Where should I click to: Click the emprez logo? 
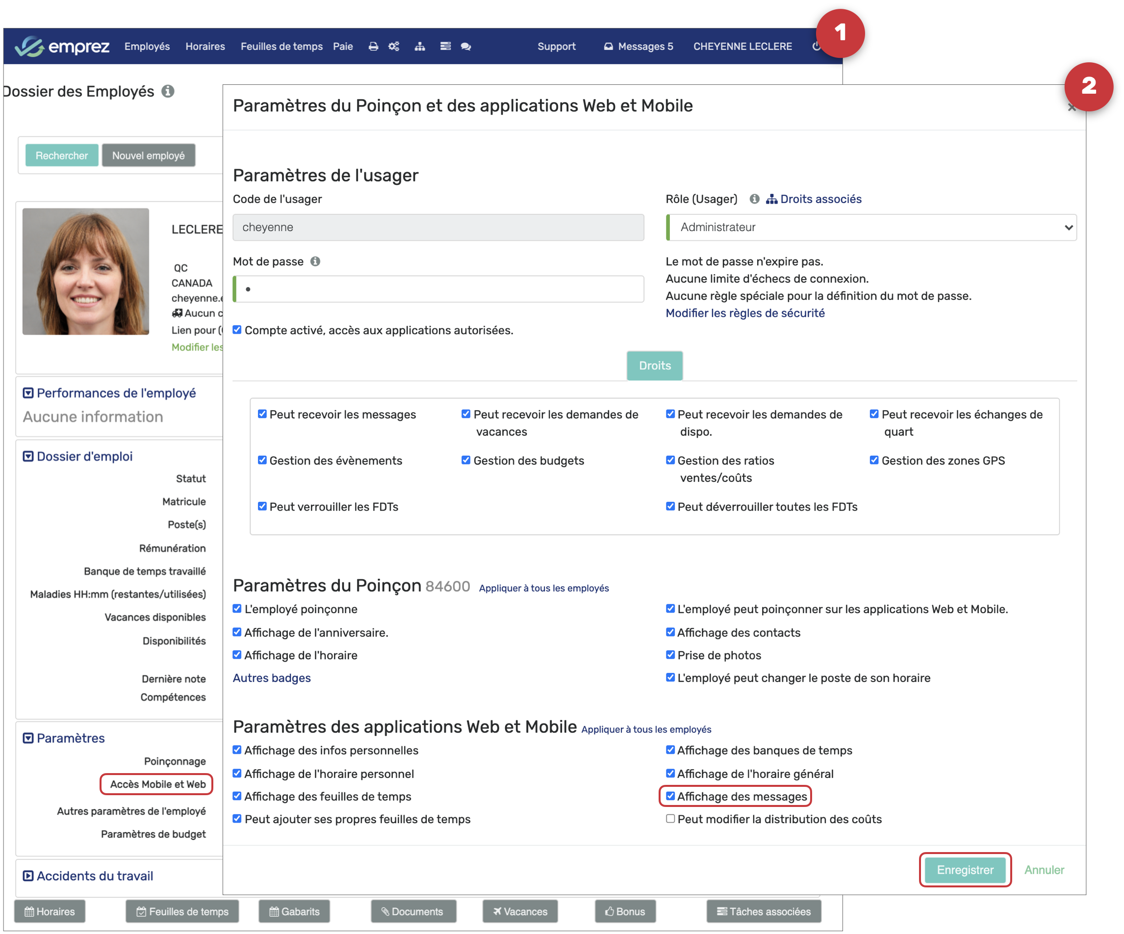click(x=62, y=47)
